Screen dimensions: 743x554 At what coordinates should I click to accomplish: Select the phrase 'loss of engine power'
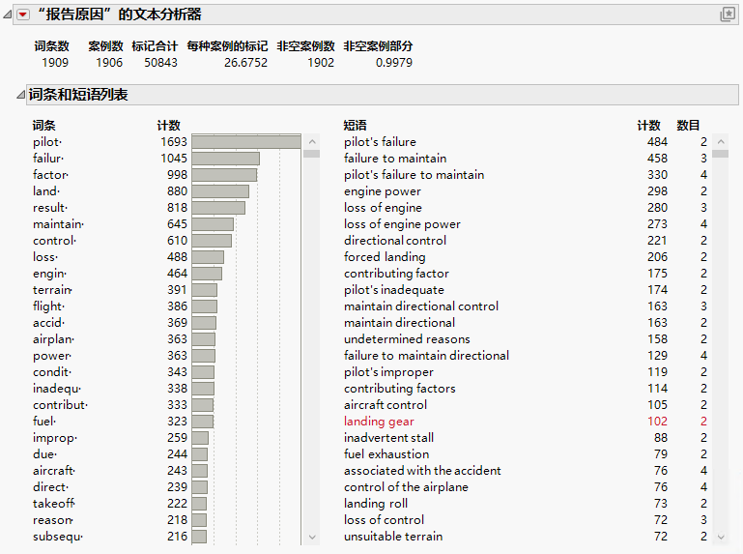point(402,224)
